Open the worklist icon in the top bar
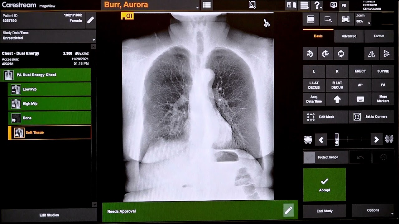399x224 pixels. [x=207, y=5]
